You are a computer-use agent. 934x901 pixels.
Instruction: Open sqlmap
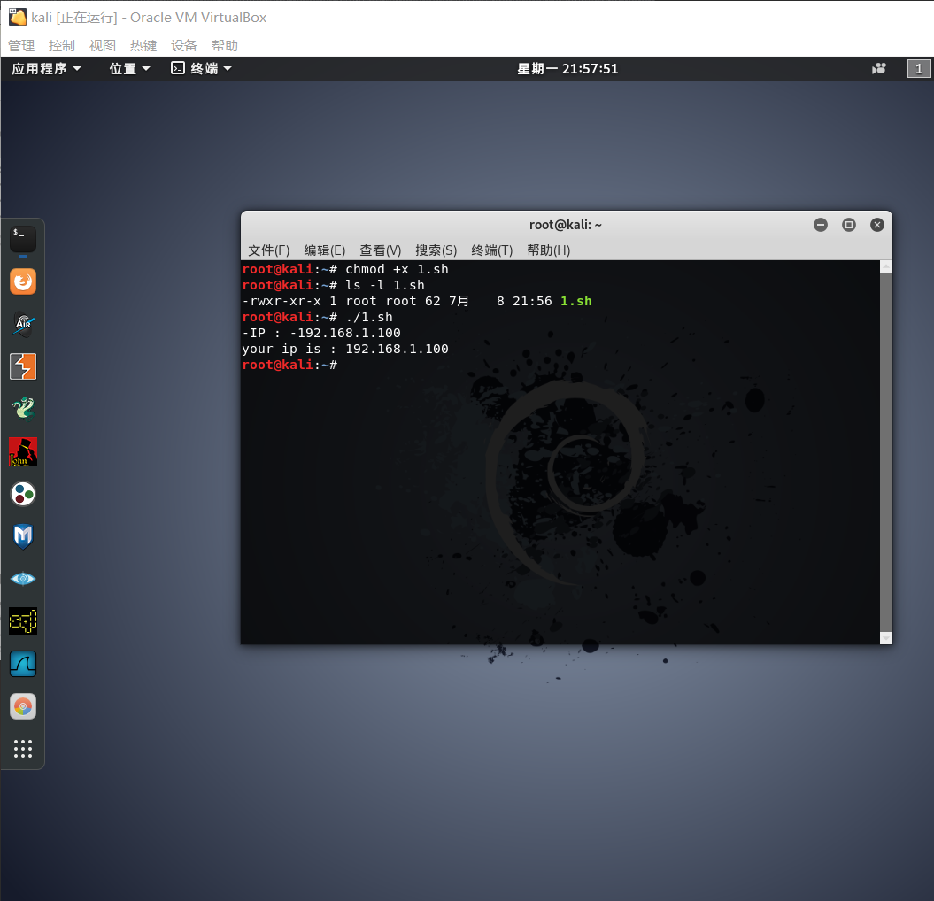click(x=22, y=621)
